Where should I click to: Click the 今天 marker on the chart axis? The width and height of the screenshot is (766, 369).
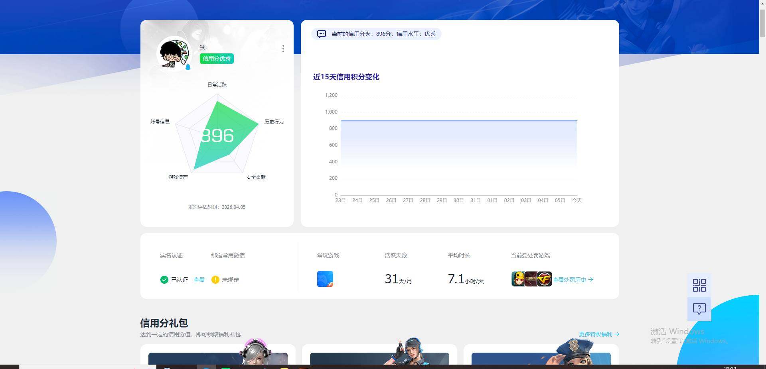pyautogui.click(x=576, y=200)
